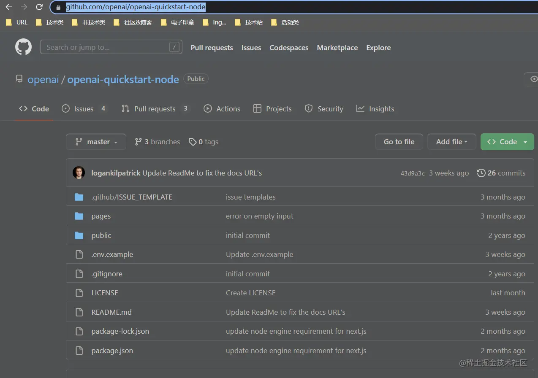Image resolution: width=538 pixels, height=378 pixels.
Task: Click the 'Create LICENSE' commit message
Action: (251, 293)
